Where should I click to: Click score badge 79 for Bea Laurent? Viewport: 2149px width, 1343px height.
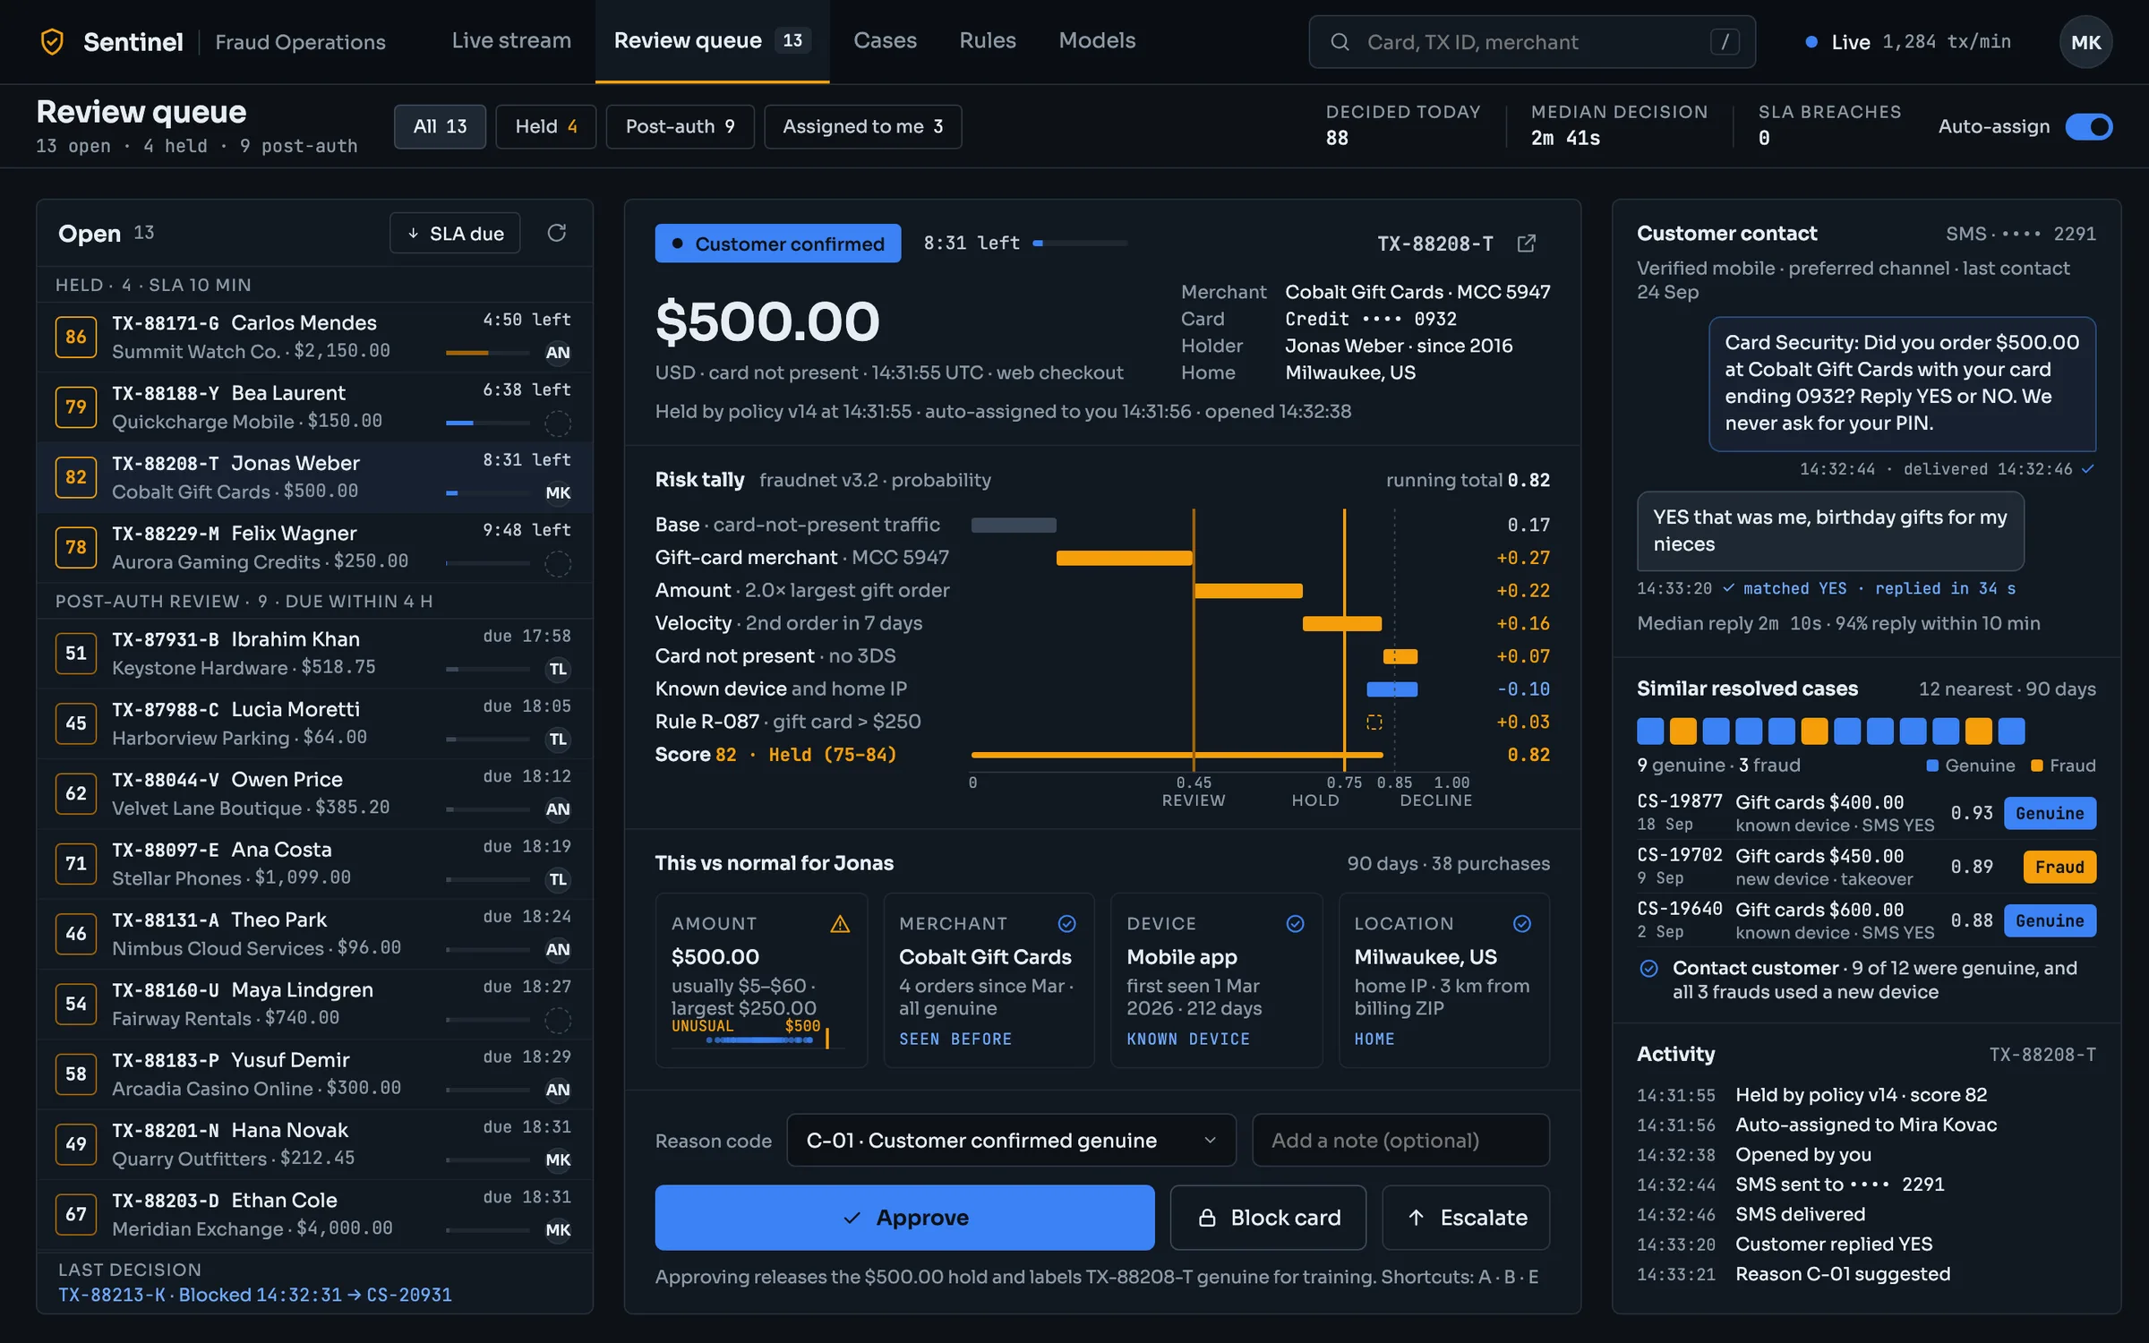click(x=75, y=406)
